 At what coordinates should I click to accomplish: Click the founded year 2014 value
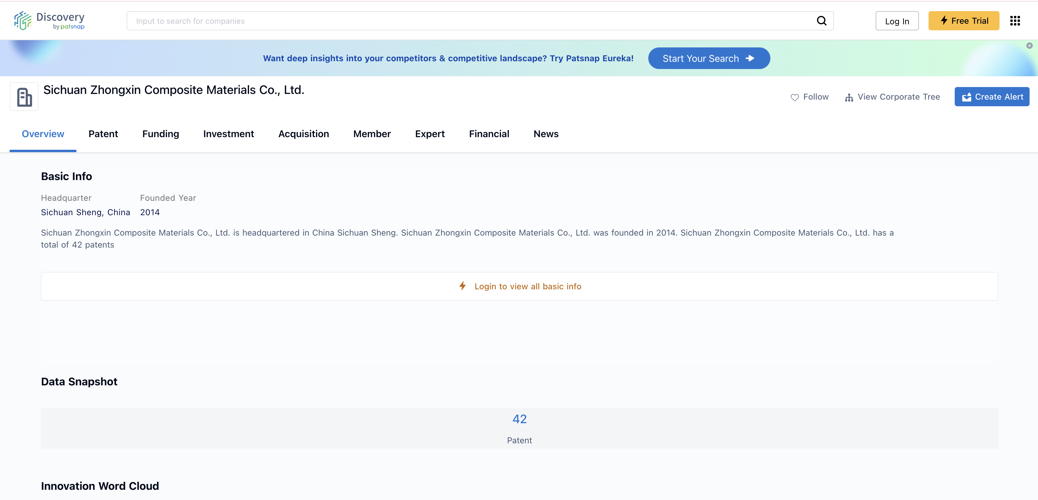click(150, 212)
